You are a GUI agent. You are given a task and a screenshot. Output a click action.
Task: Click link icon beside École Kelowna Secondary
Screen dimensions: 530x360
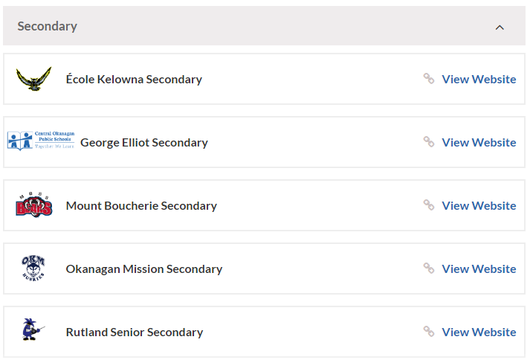(429, 79)
